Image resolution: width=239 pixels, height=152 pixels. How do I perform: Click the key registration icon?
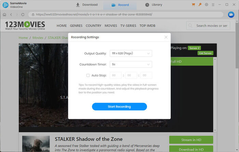coord(200,5)
